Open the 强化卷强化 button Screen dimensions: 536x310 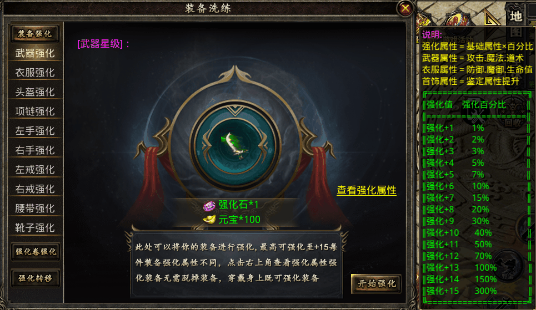coord(36,252)
